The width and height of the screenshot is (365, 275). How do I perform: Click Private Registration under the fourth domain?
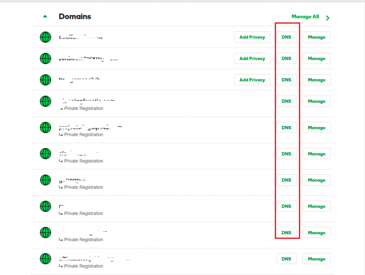83,108
